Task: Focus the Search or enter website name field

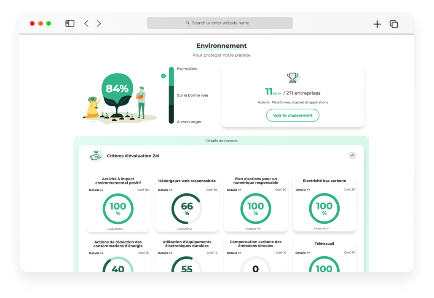Action: [220, 23]
